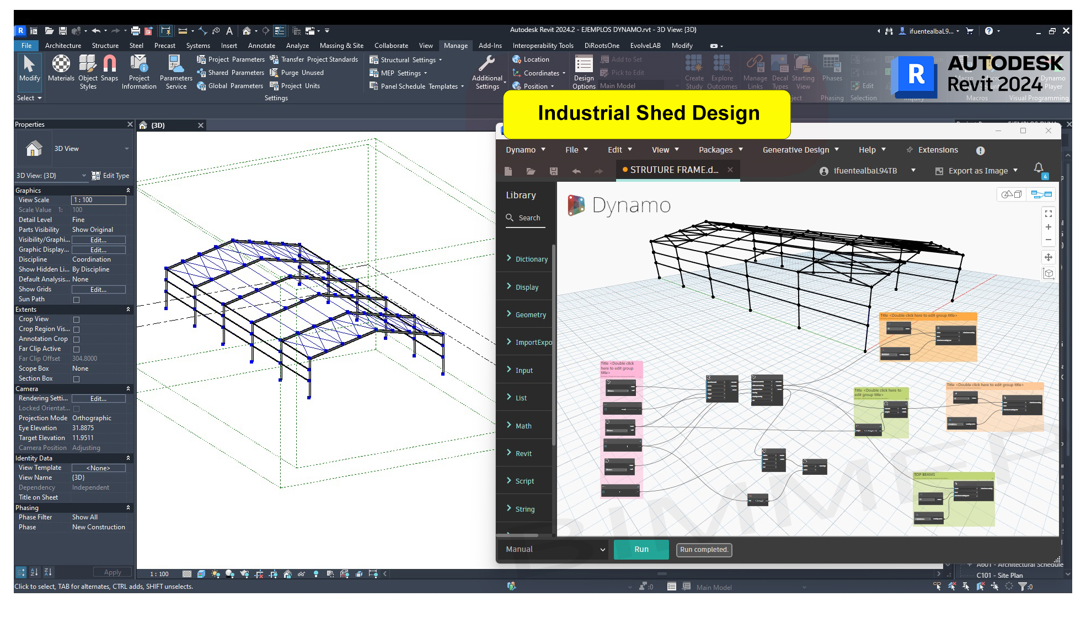The image size is (1086, 629).
Task: Click Dynamo notifications bell icon
Action: click(1039, 167)
